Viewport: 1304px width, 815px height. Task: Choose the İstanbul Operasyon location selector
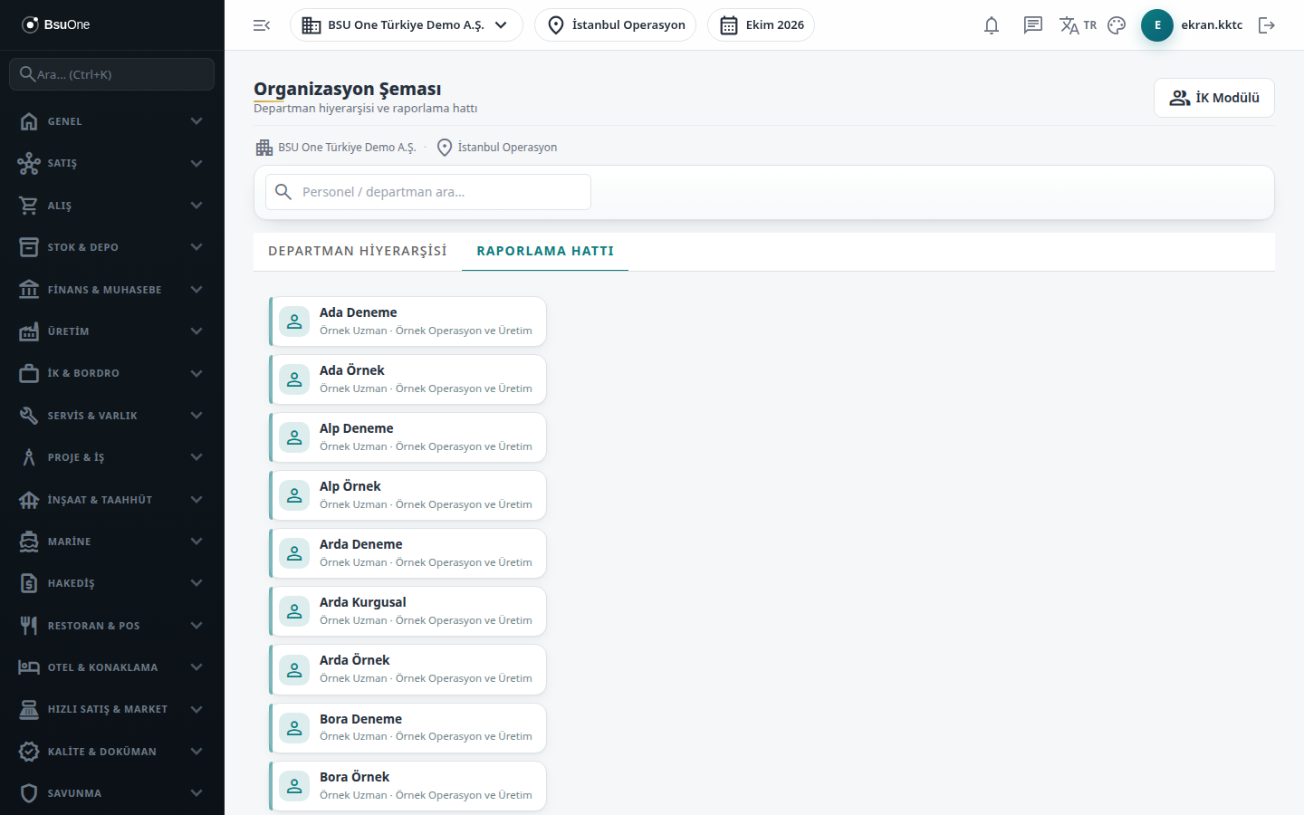point(616,25)
